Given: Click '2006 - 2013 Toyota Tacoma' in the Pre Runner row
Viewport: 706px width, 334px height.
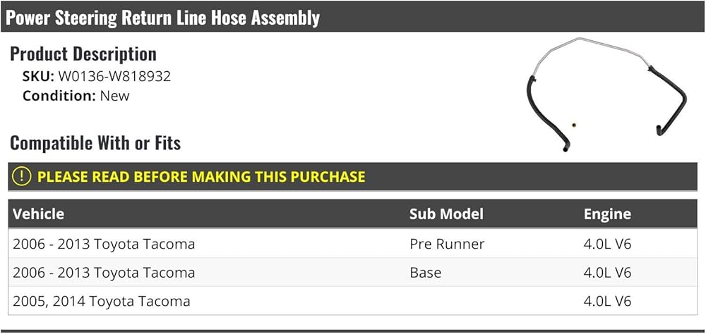Looking at the screenshot, I should point(104,244).
